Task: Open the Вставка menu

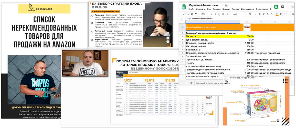Action: [217, 9]
